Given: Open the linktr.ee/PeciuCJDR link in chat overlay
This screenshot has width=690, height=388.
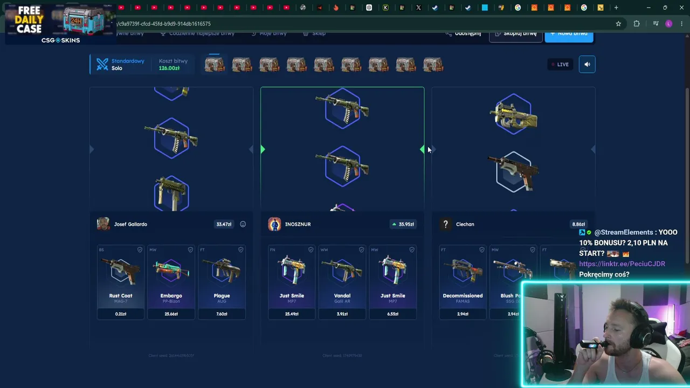Looking at the screenshot, I should click(x=622, y=264).
